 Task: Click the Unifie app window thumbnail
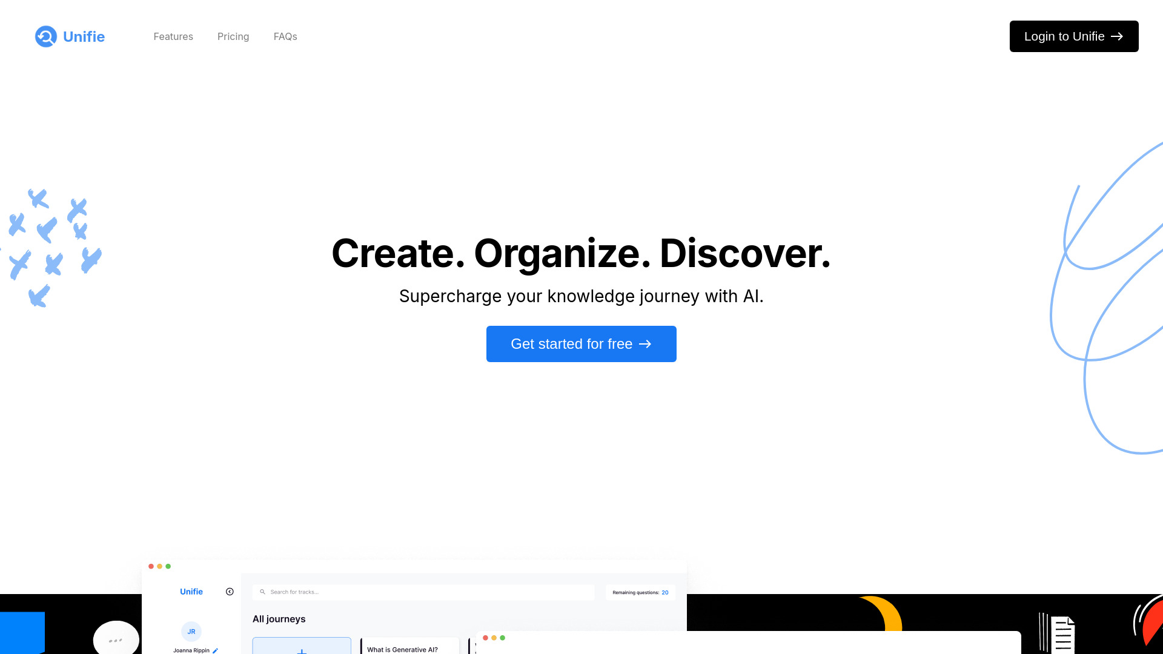click(413, 607)
